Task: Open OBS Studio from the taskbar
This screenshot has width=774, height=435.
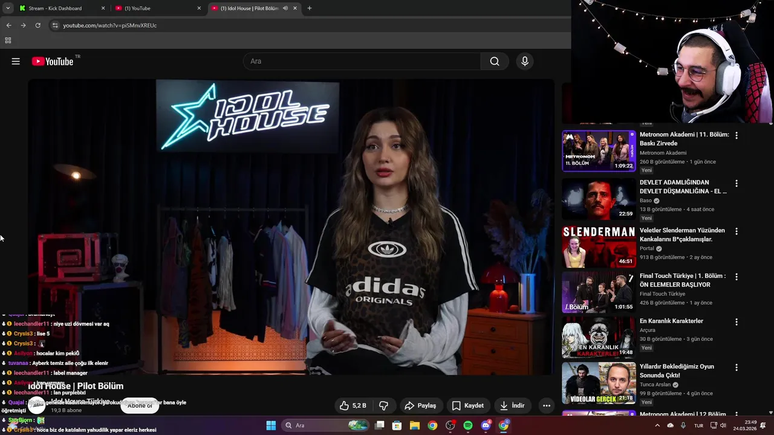Action: click(x=450, y=425)
